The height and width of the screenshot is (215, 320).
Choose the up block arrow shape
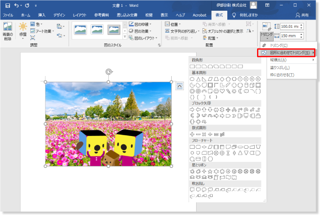point(204,110)
